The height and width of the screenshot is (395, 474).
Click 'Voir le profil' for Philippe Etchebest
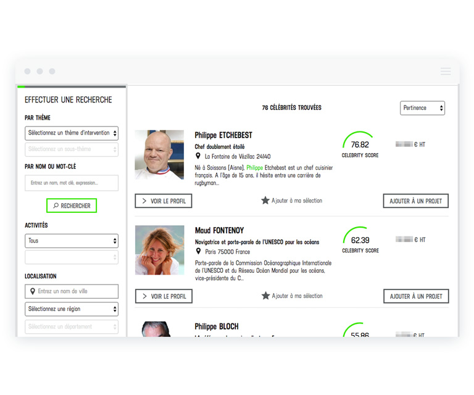tap(164, 201)
